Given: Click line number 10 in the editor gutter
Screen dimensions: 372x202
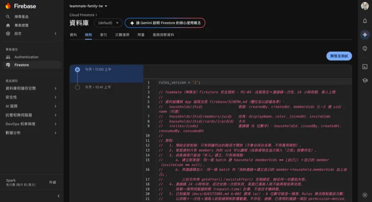Looking at the screenshot, I should (x=147, y=135).
